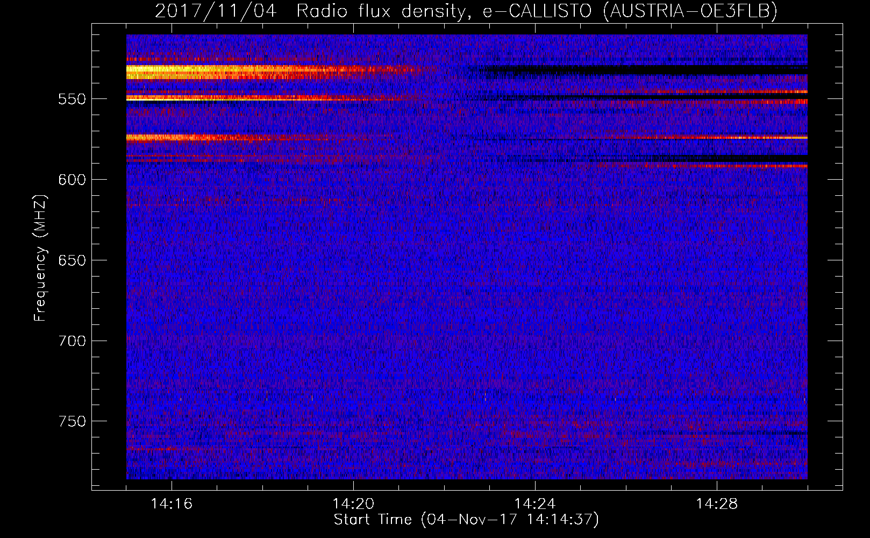Click the 'Start Time (04-Nov-17 14:14:37)' label
Viewport: 870px width, 538px height.
(466, 520)
